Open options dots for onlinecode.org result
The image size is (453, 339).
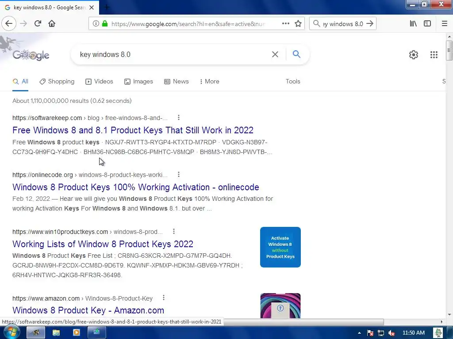[x=179, y=175]
